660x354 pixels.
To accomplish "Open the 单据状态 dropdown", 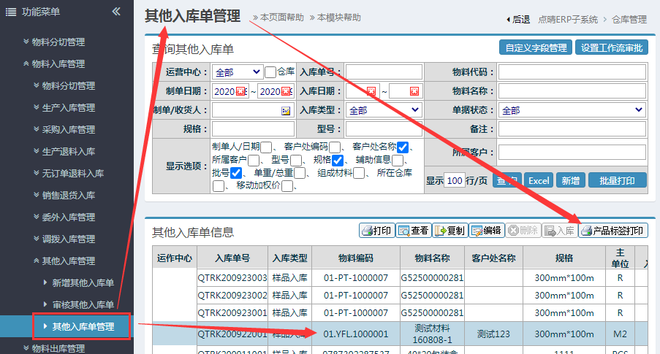I will tap(572, 110).
